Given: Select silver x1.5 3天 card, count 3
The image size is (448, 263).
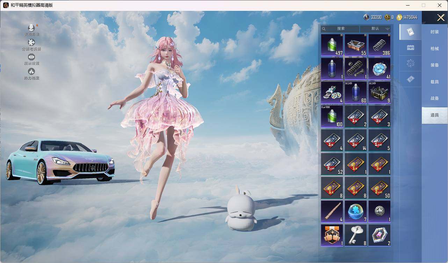Looking at the screenshot, I should pos(380,116).
